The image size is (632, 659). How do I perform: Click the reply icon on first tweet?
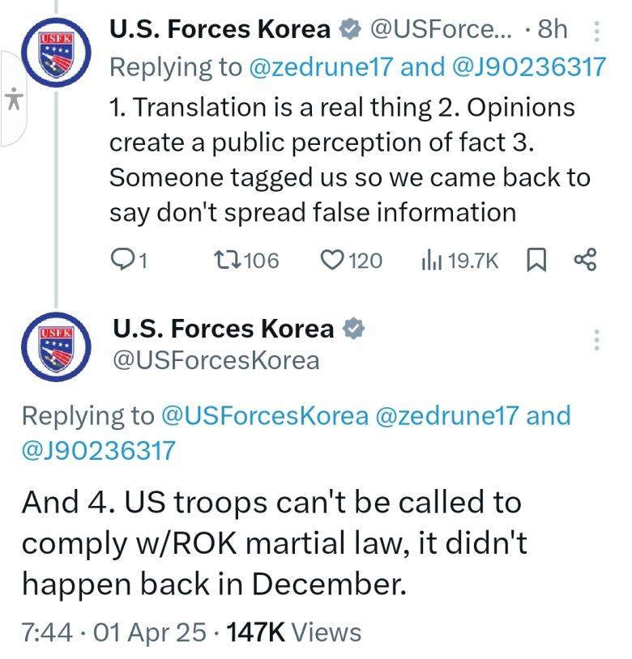click(x=121, y=260)
